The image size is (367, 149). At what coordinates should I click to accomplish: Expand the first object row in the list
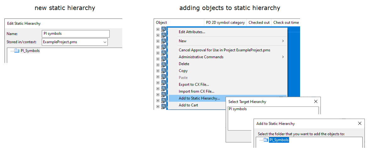tap(158, 29)
